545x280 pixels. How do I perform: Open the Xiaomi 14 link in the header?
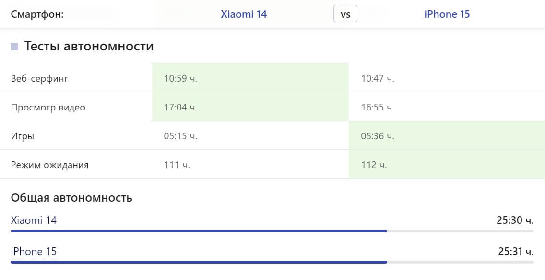244,14
